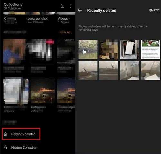This screenshot has width=161, height=154.
Task: Open the dark gray pixelated album thumbnail
Action: click(66, 51)
